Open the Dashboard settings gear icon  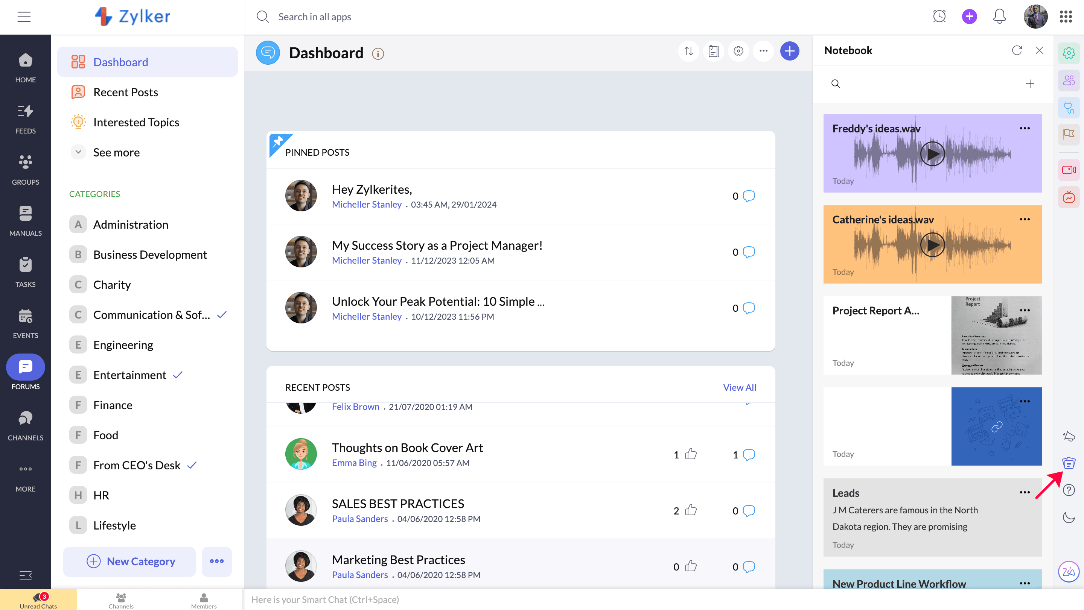[x=738, y=51]
